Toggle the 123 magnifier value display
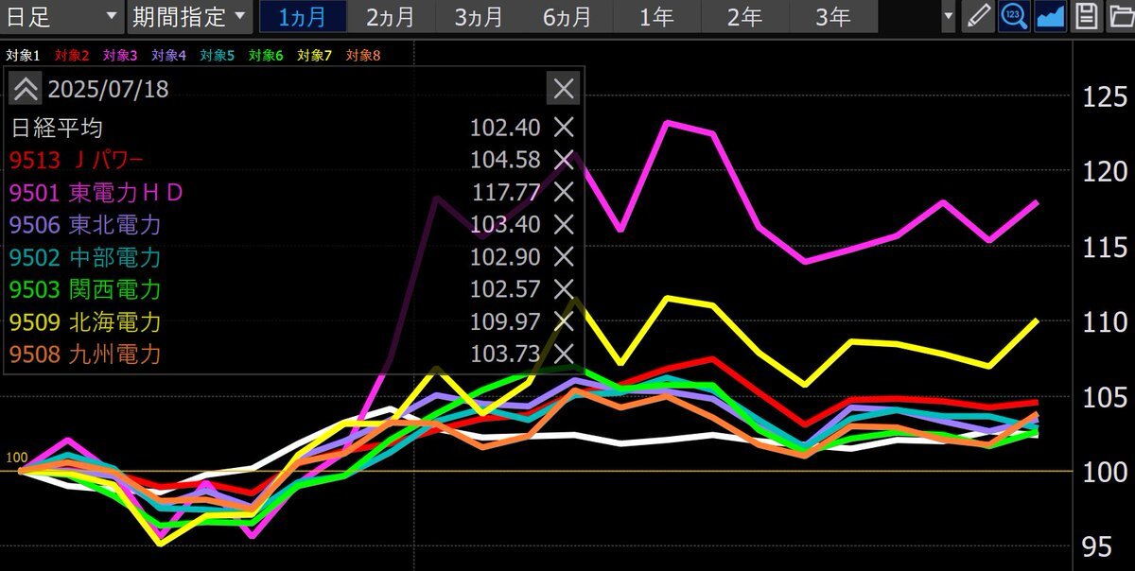 coord(1014,17)
